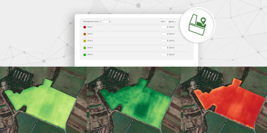Select the yellow Zone 3 color swatch
The image size is (267, 133).
(x=84, y=41)
